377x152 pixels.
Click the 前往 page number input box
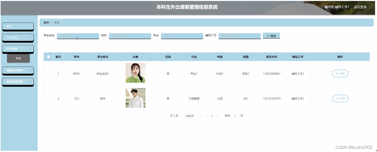pyautogui.click(x=235, y=116)
